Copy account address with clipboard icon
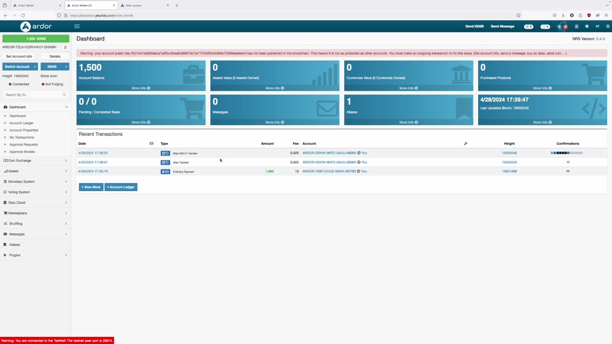The image size is (612, 344). pyautogui.click(x=66, y=47)
